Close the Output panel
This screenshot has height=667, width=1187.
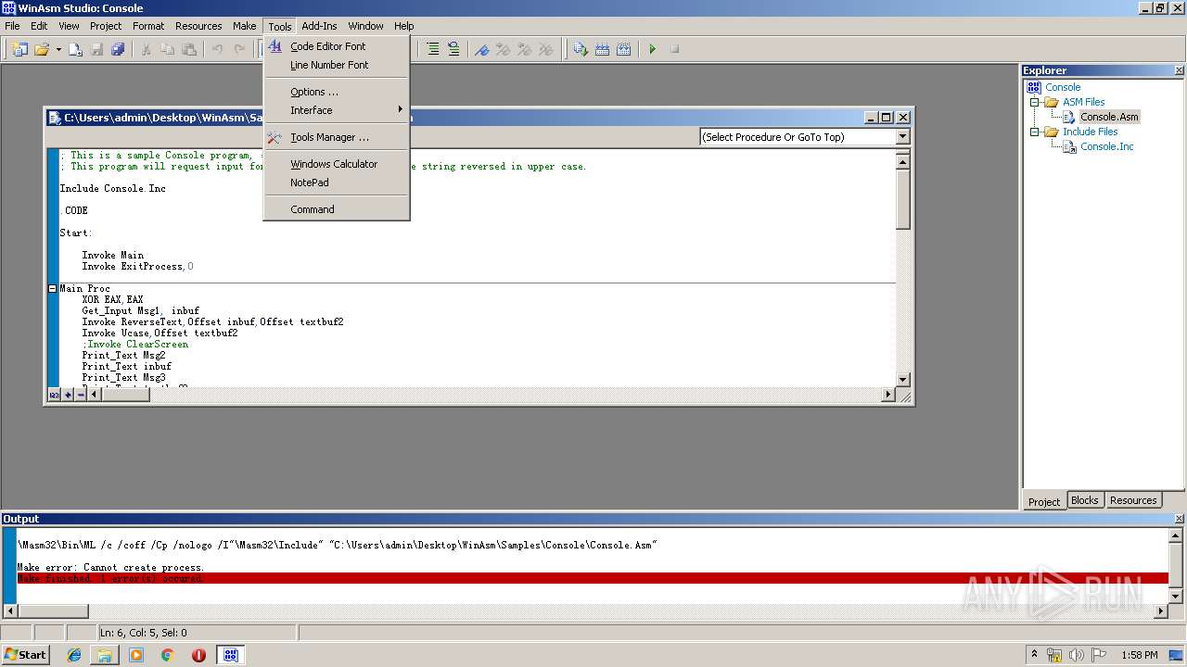(x=1179, y=519)
